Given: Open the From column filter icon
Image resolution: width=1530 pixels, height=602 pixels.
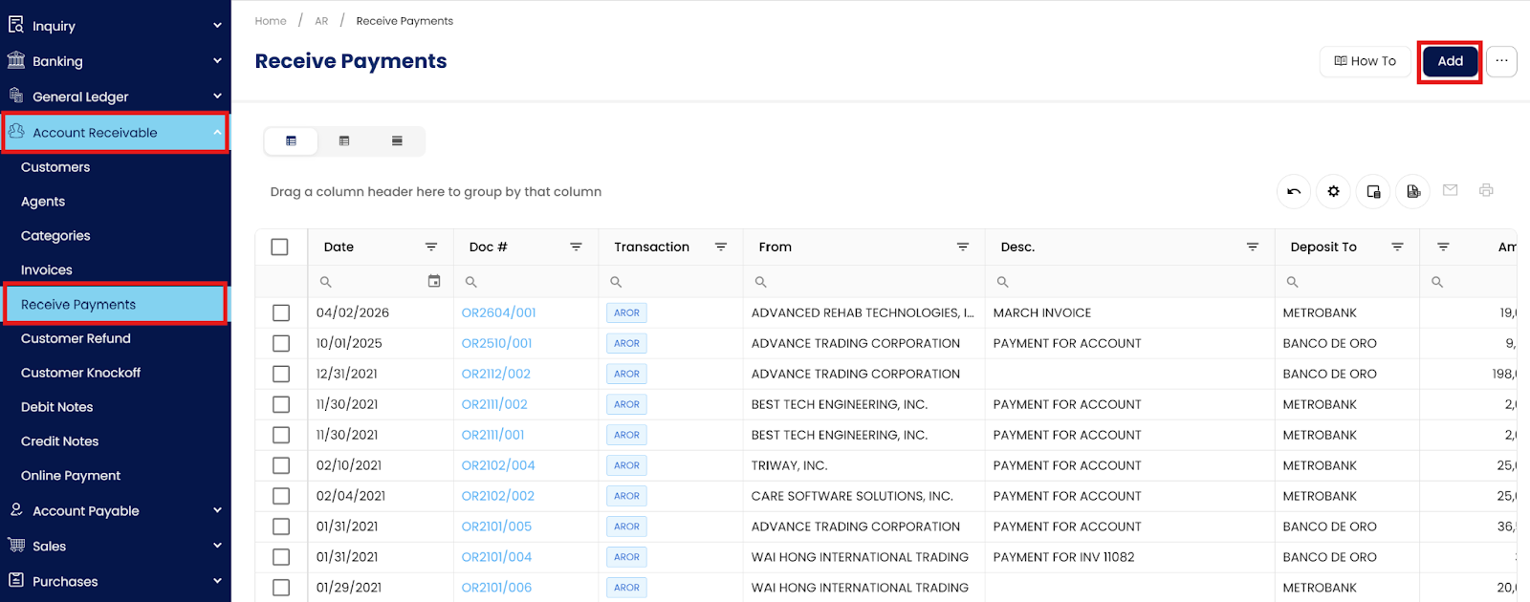Looking at the screenshot, I should tap(963, 247).
